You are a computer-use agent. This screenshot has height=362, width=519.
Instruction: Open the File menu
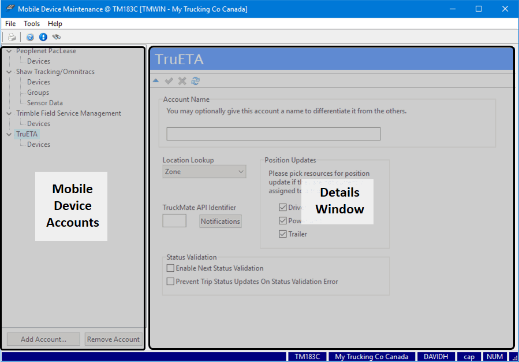(x=10, y=24)
